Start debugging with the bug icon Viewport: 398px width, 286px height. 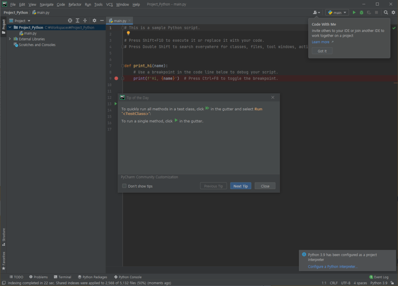pyautogui.click(x=361, y=12)
